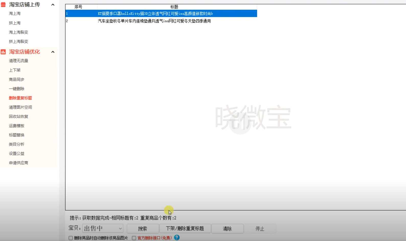Image resolution: width=406 pixels, height=241 pixels.
Task: Open 拼上淘 menu item
Action: point(15,23)
